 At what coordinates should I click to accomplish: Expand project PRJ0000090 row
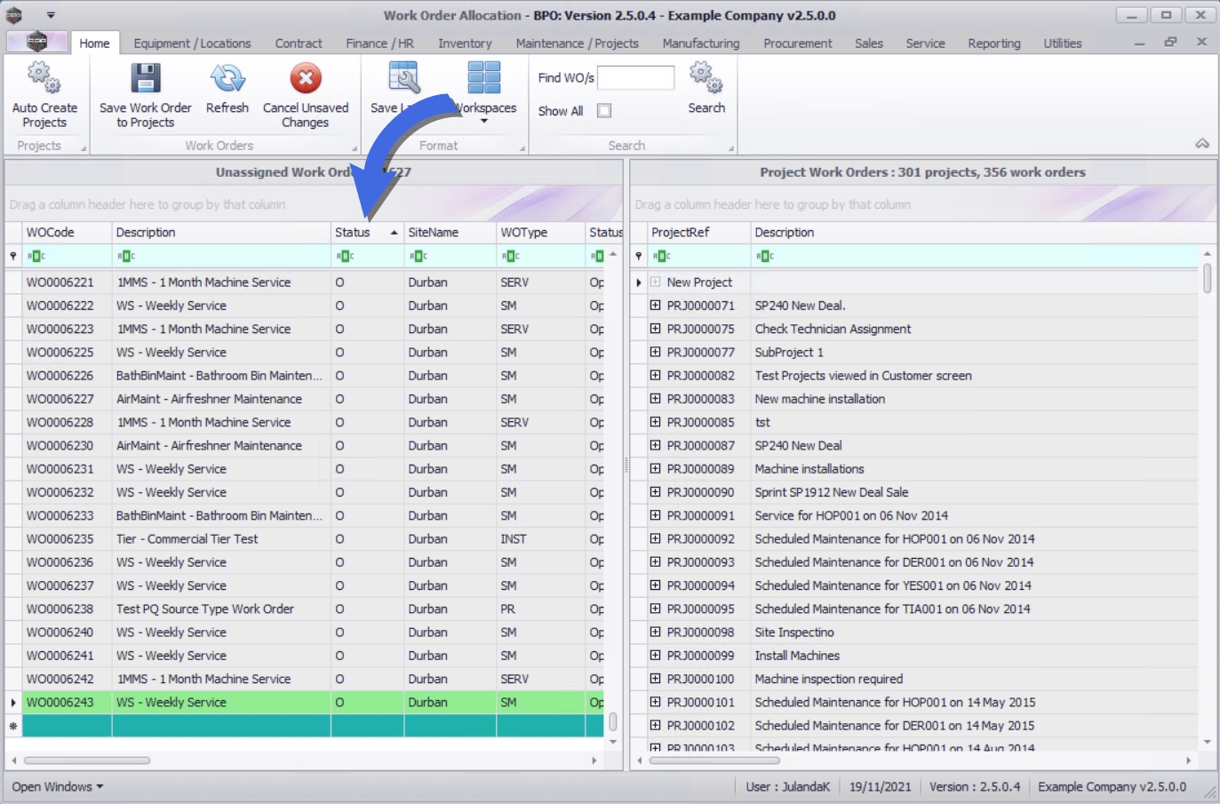coord(655,492)
